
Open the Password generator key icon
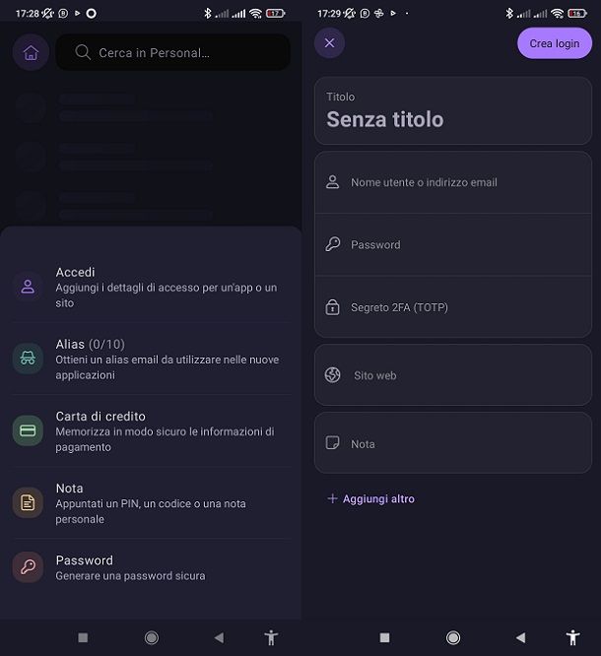click(x=28, y=567)
